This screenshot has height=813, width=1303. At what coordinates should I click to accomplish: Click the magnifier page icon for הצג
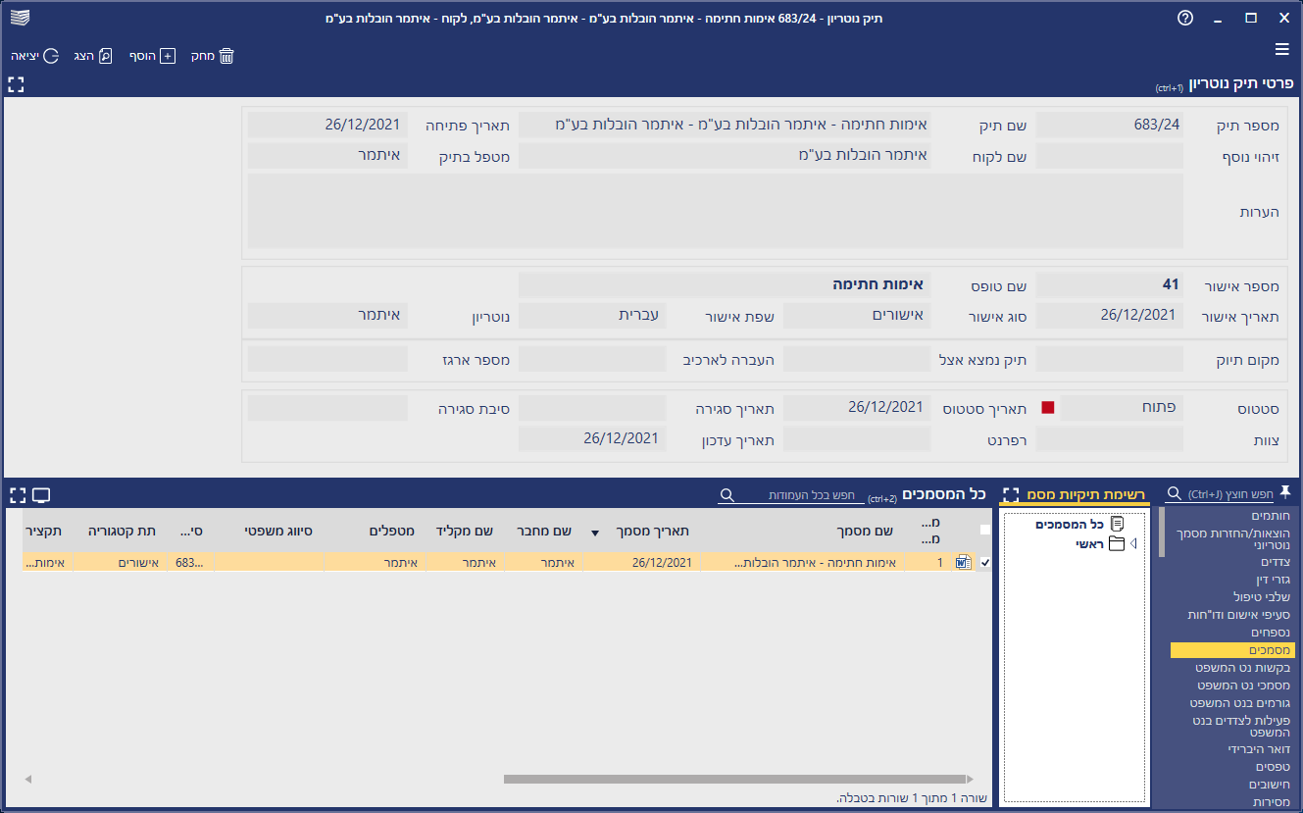[x=106, y=56]
